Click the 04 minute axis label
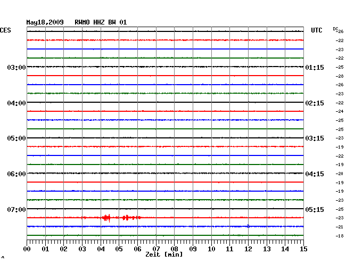Viewport: 346px width, 263px height. (x=101, y=249)
